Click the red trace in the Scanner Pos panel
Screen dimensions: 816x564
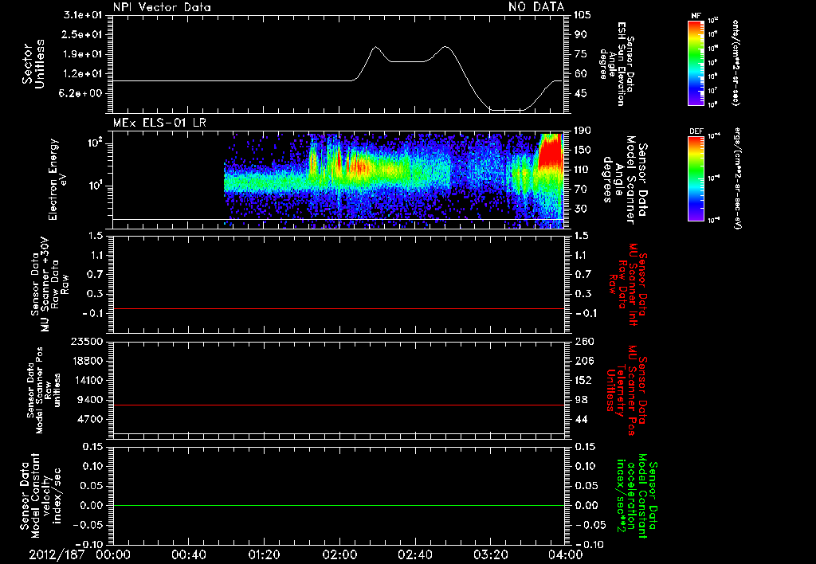338,405
